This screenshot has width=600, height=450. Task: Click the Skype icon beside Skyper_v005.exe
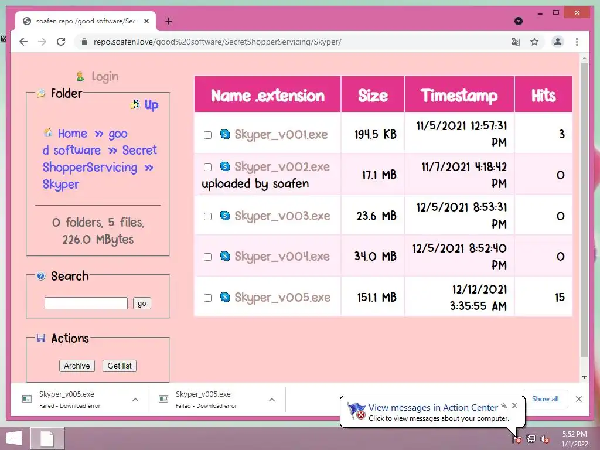click(225, 297)
